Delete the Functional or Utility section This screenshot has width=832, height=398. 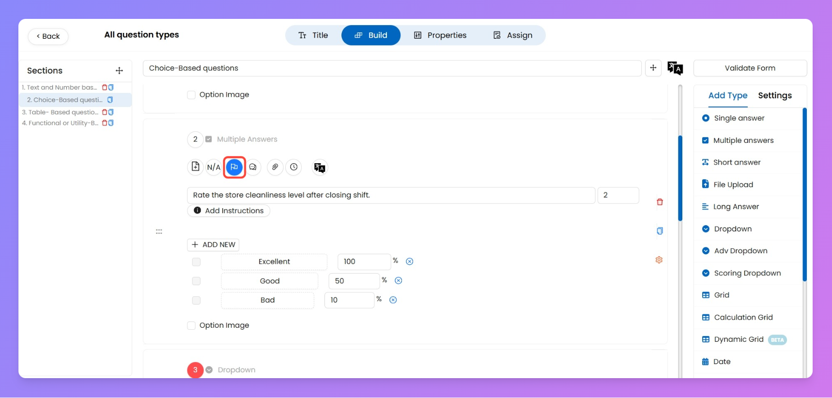coord(105,123)
